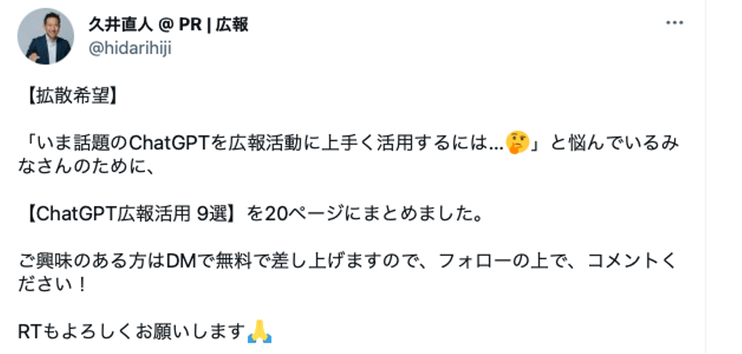Click the PR label in the display name
The width and height of the screenshot is (742, 354).
tap(190, 24)
